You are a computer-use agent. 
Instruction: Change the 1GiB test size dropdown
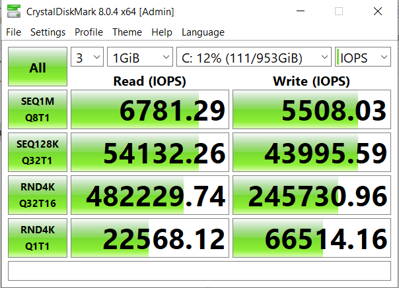(x=139, y=58)
